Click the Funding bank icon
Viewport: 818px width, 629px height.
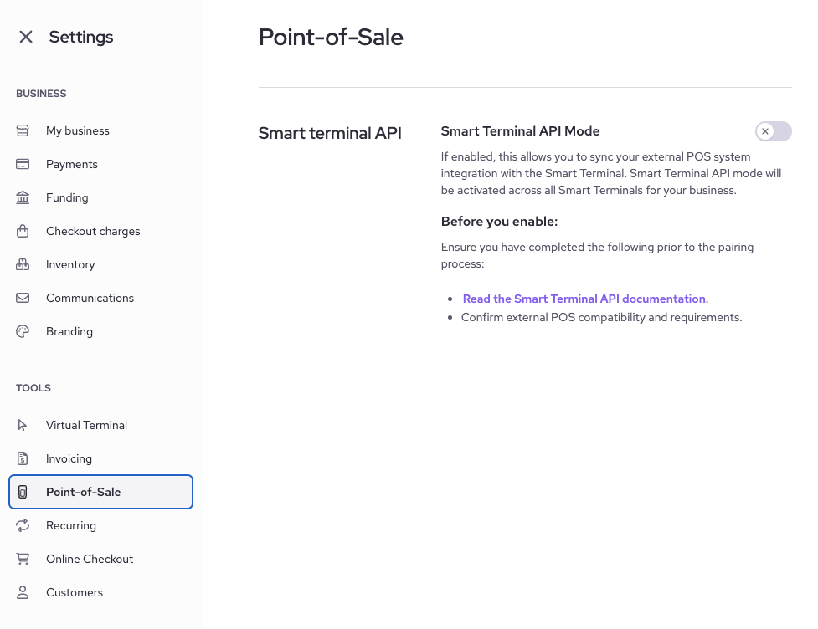pyautogui.click(x=23, y=197)
